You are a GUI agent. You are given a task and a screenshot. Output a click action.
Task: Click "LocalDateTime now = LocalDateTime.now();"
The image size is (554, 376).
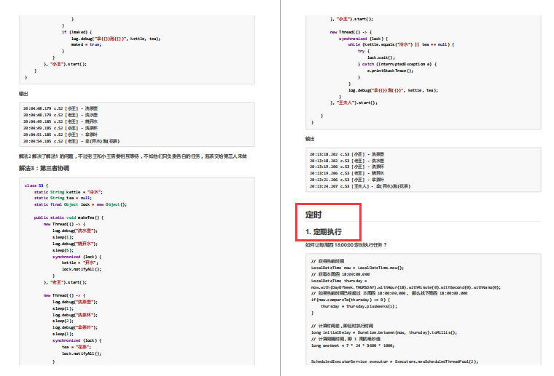tap(357, 268)
